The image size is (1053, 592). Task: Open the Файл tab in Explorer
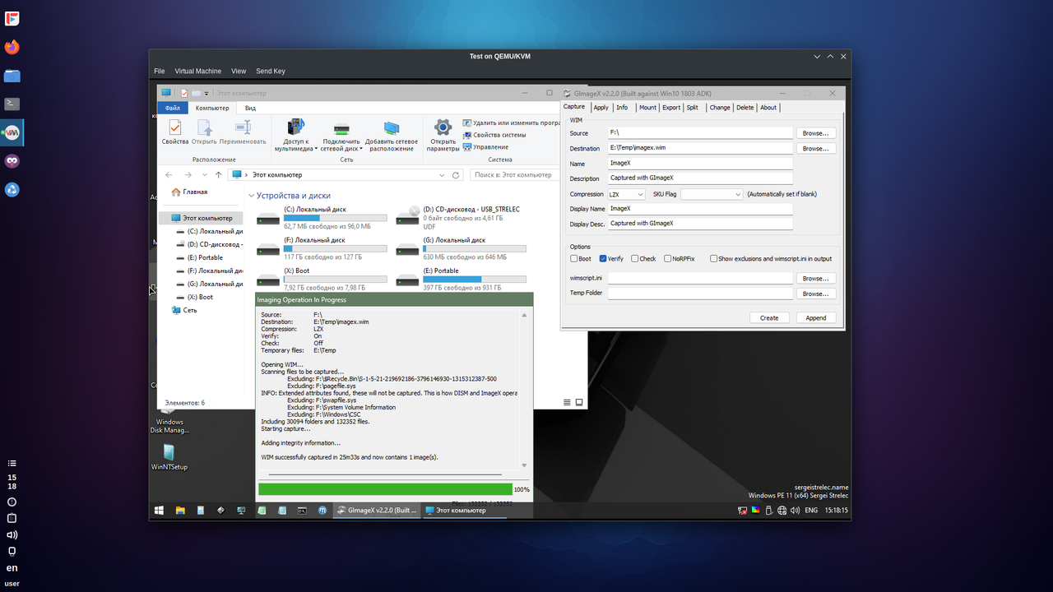pyautogui.click(x=173, y=108)
